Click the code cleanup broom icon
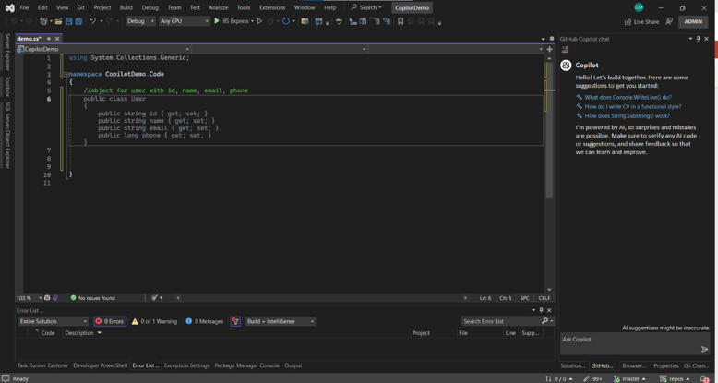The image size is (718, 383). click(x=155, y=298)
